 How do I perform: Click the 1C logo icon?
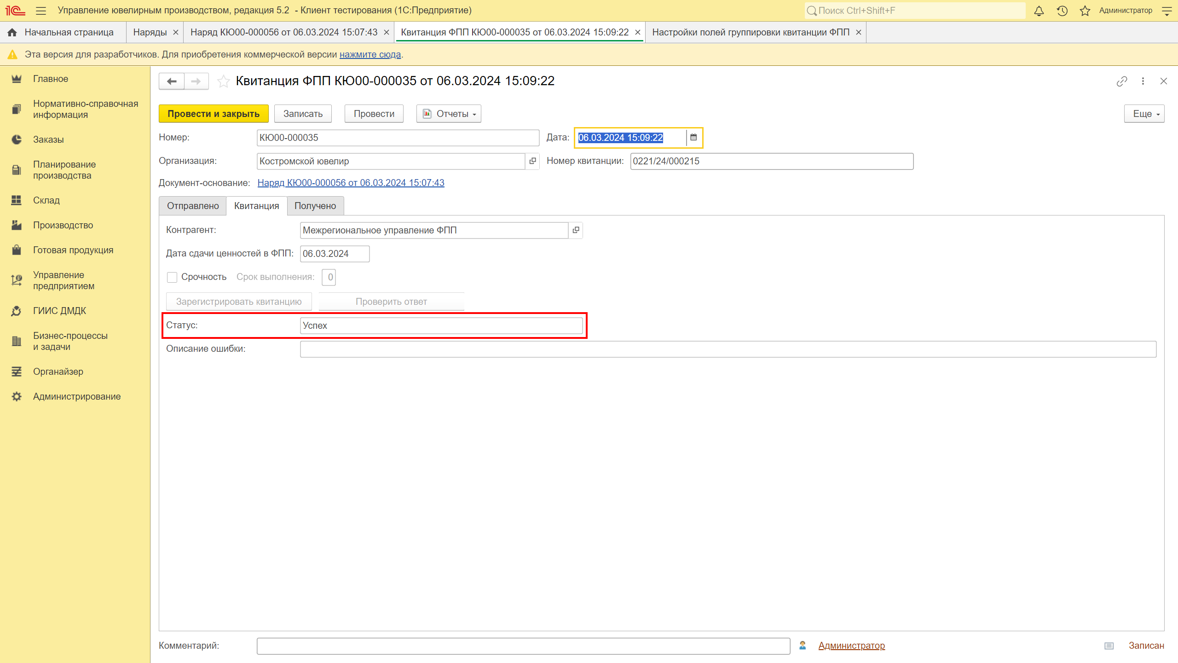(15, 11)
